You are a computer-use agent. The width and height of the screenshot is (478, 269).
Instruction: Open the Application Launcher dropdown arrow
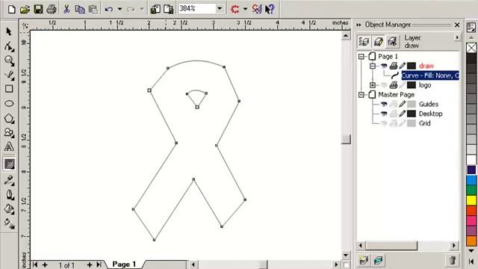point(245,9)
